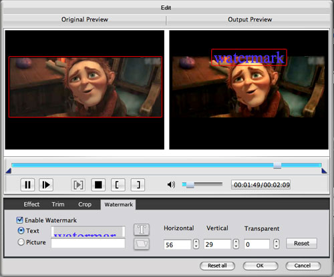334x277 pixels.
Task: Toggle the Enable Watermark checkbox
Action: (19, 220)
